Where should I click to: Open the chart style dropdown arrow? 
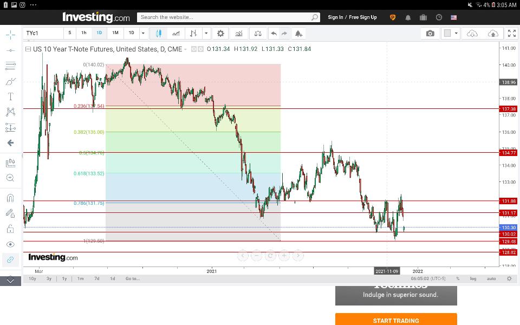[x=206, y=33]
